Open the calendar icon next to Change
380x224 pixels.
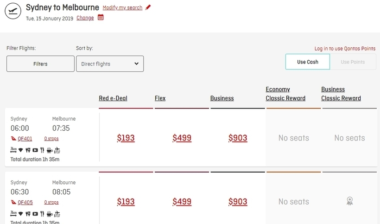coord(101,17)
